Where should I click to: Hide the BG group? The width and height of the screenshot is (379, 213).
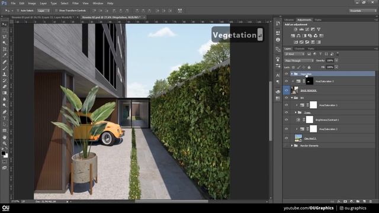tap(286, 98)
